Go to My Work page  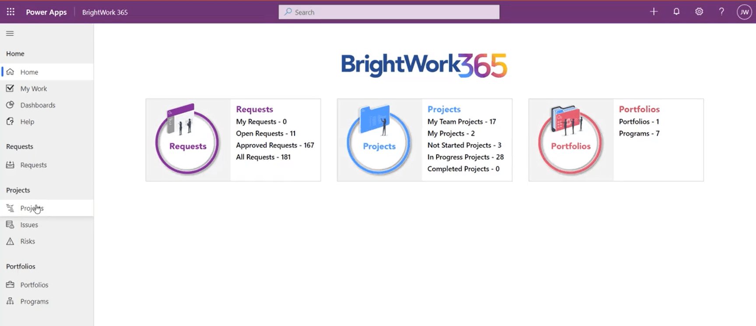tap(47, 88)
